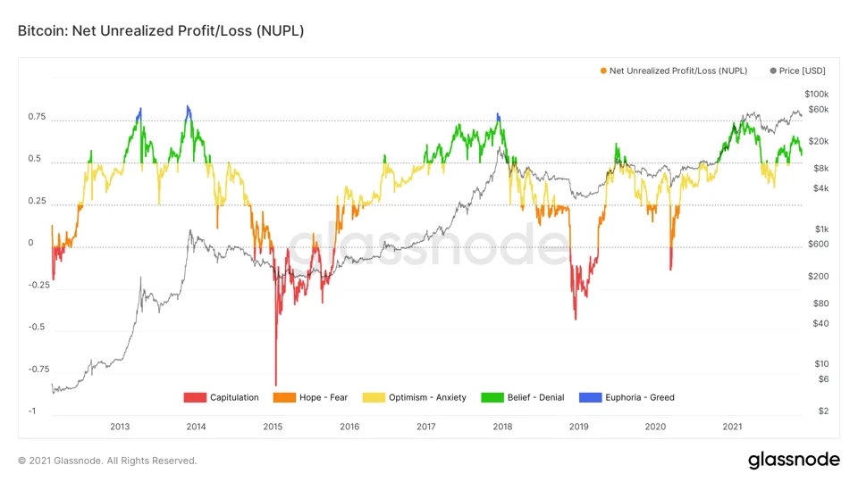The width and height of the screenshot is (858, 482).
Task: Click the -0.5 NUPL axis label
Action: 37,328
